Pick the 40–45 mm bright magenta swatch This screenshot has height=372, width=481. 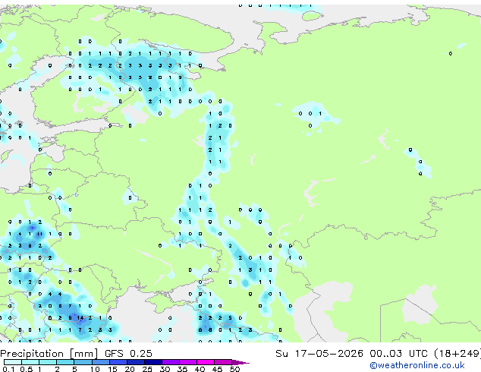[x=206, y=362]
